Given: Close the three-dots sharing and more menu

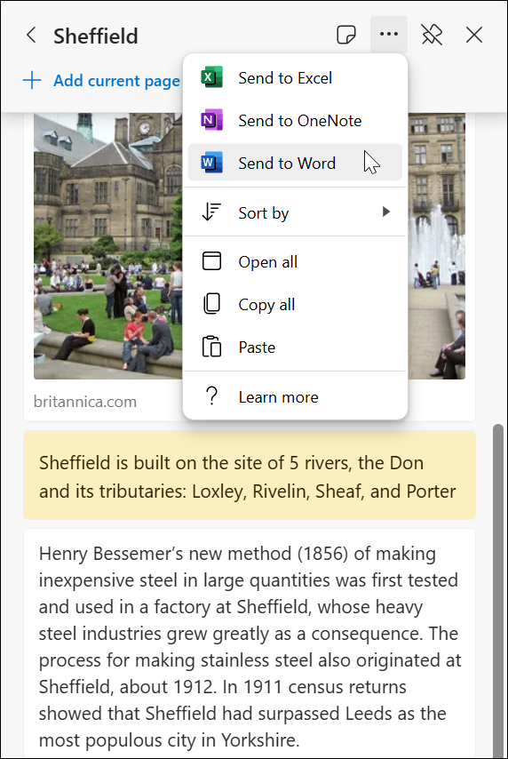Looking at the screenshot, I should pos(389,35).
